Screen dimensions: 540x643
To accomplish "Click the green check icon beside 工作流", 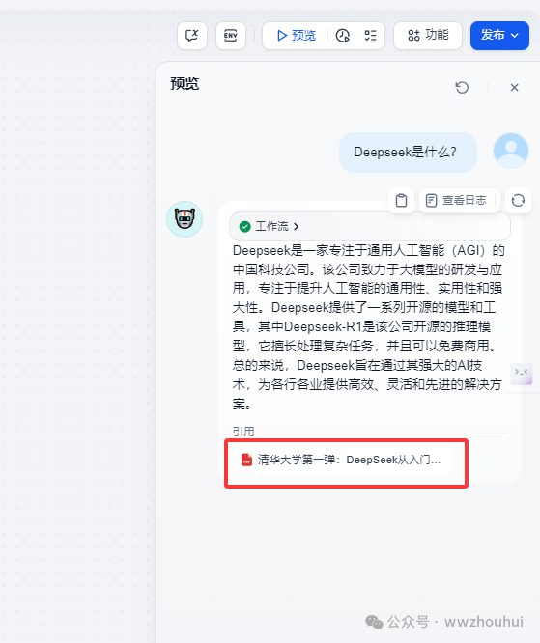I will [x=245, y=226].
